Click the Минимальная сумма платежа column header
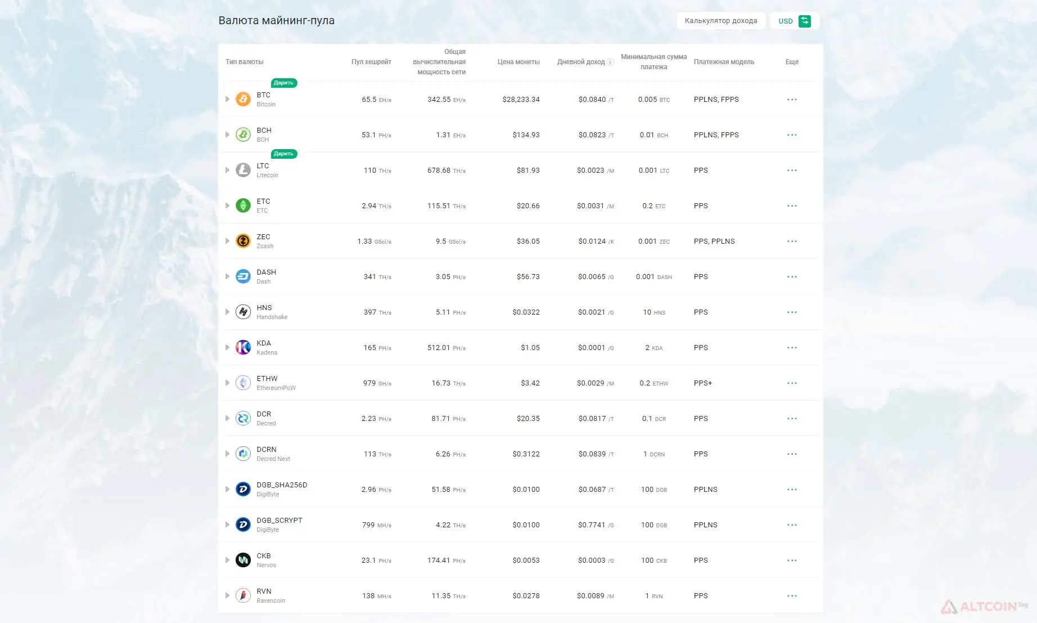Image resolution: width=1037 pixels, height=623 pixels. [x=654, y=62]
